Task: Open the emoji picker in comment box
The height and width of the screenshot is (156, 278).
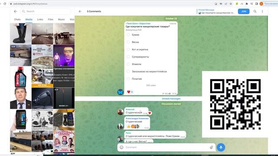Action: [x=122, y=147]
